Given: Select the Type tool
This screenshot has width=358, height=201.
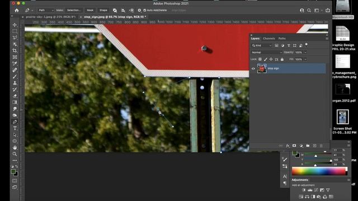Looking at the screenshot, I should tap(15, 128).
